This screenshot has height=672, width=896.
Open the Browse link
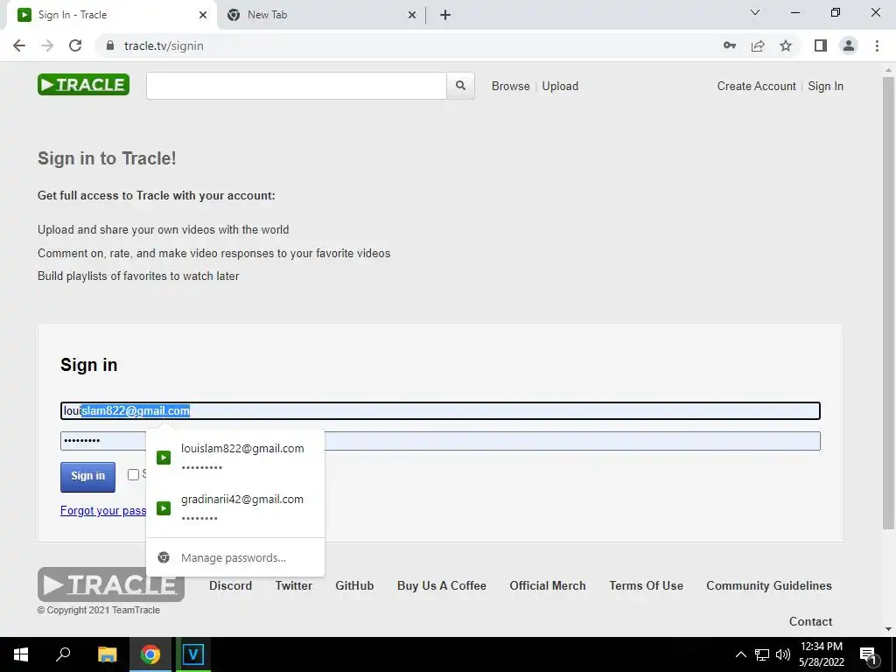point(510,86)
